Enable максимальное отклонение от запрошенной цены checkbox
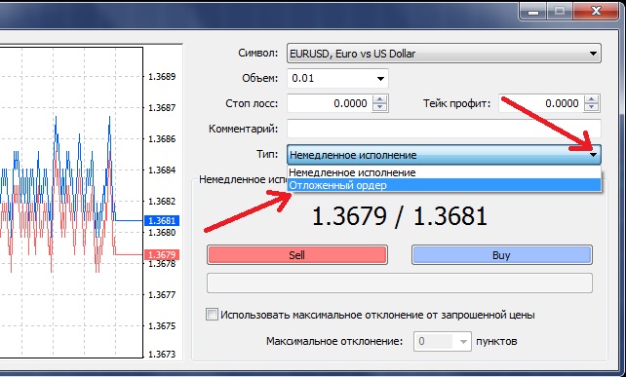The height and width of the screenshot is (377, 626). [x=212, y=315]
